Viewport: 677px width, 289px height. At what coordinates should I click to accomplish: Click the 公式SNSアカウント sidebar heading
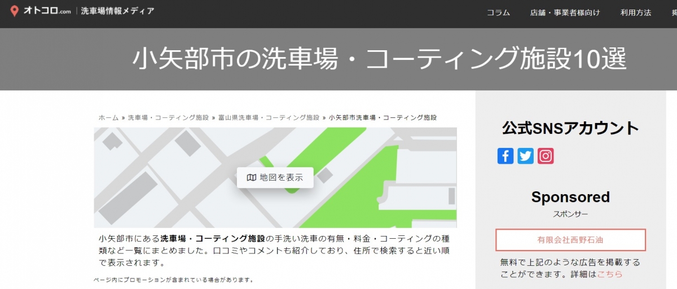coord(570,128)
